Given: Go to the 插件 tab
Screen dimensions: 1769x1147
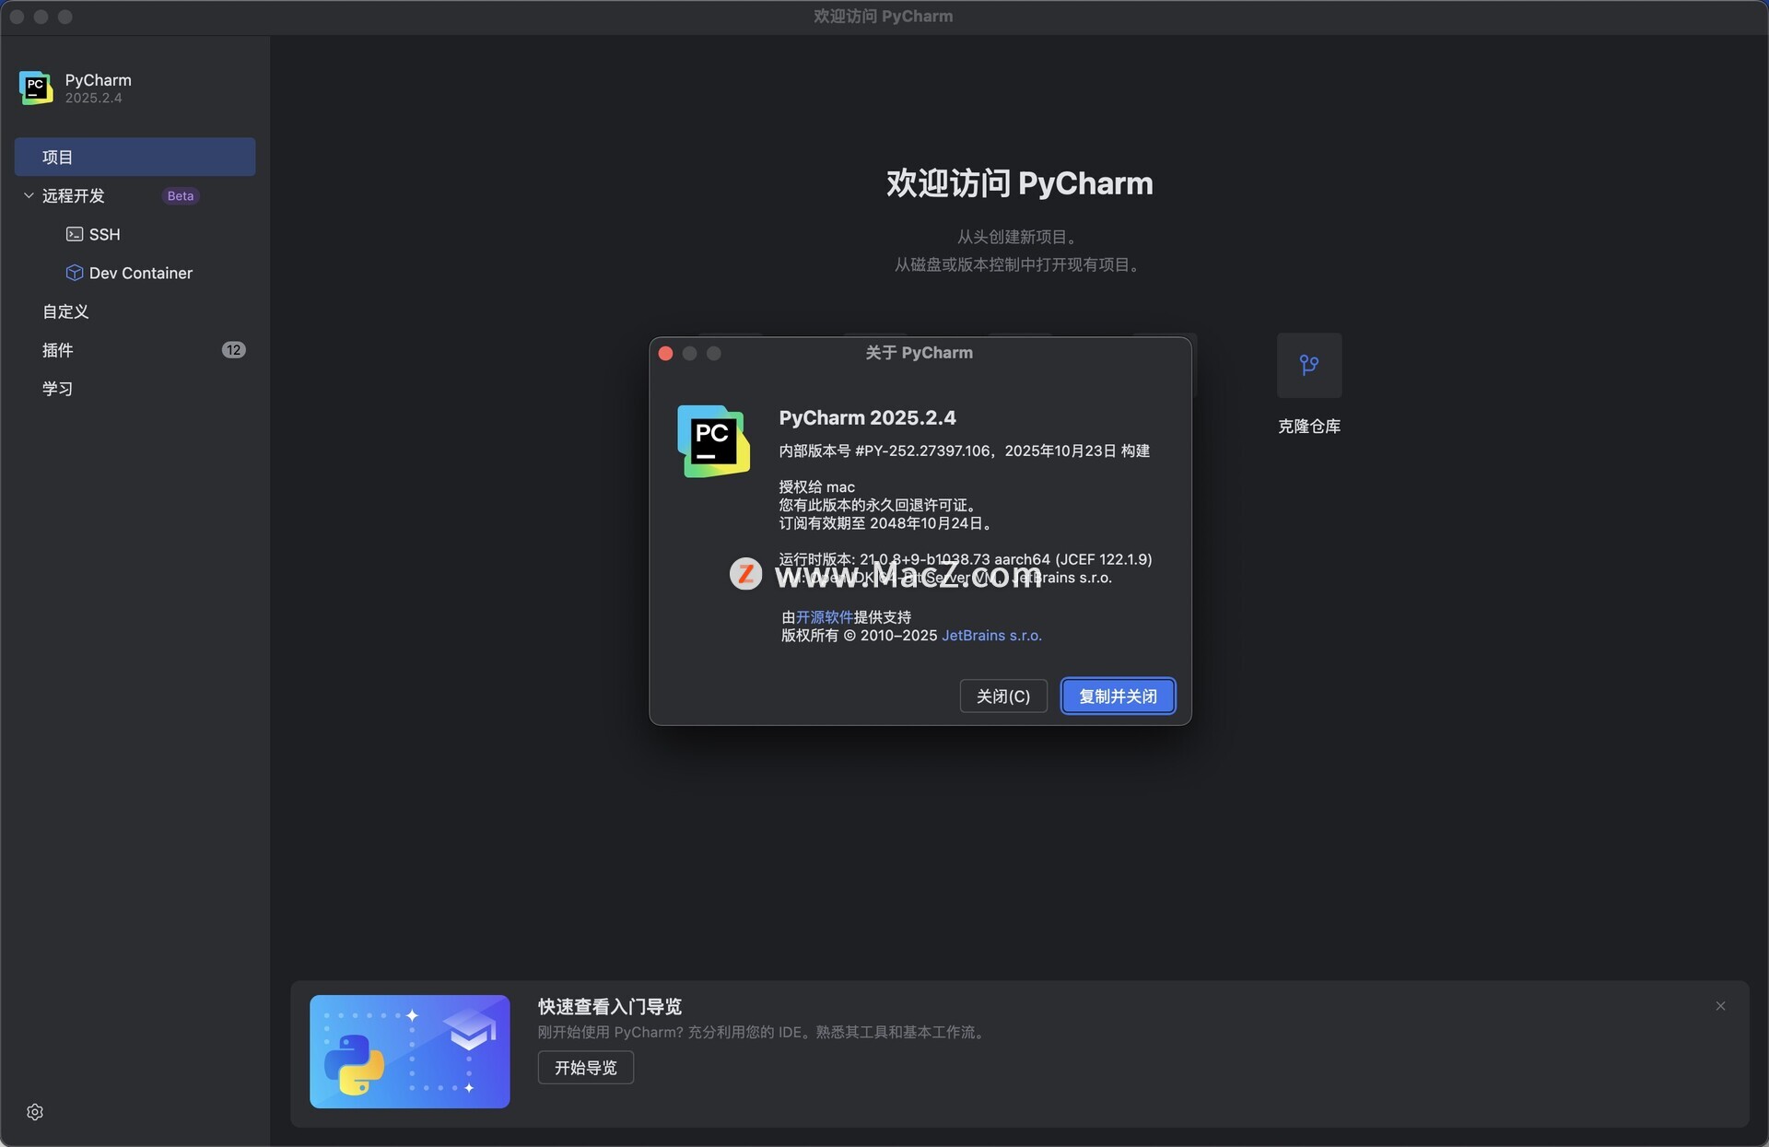Looking at the screenshot, I should (57, 350).
